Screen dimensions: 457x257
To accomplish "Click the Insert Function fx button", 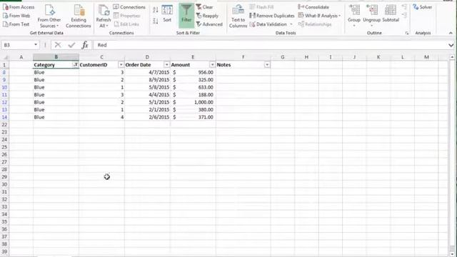I will 85,45.
